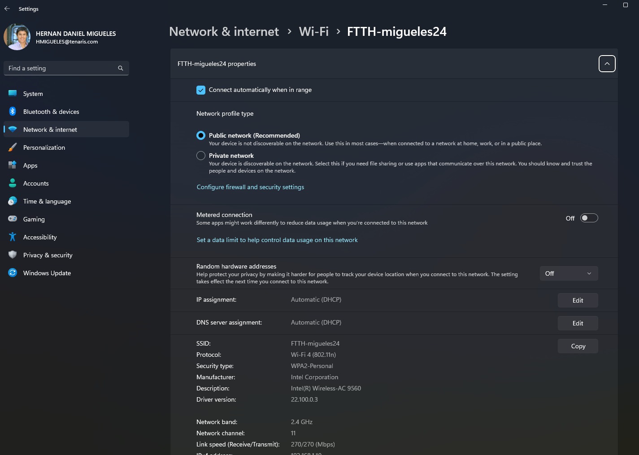Edit the IP assignment
Image resolution: width=639 pixels, height=455 pixels.
point(578,300)
